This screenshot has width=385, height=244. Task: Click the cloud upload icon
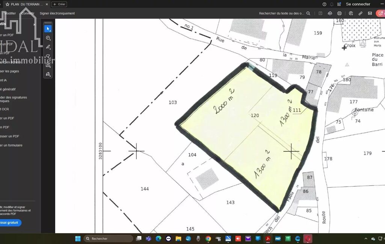click(330, 14)
